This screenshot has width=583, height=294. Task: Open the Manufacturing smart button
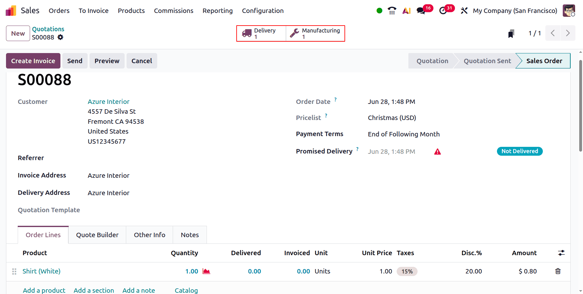[315, 33]
